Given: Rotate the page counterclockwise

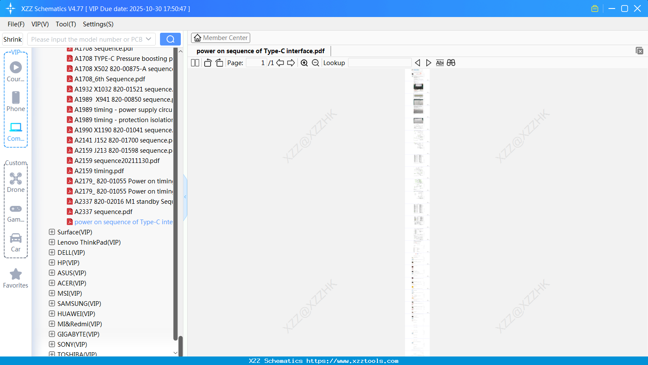Looking at the screenshot, I should (x=208, y=63).
